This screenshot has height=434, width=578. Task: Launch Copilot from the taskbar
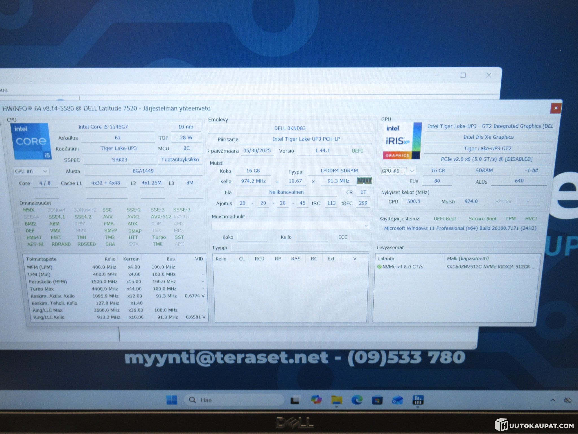316,400
